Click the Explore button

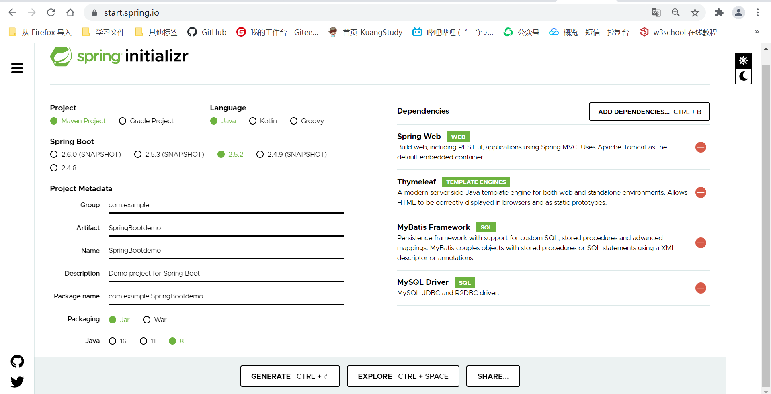coord(403,376)
